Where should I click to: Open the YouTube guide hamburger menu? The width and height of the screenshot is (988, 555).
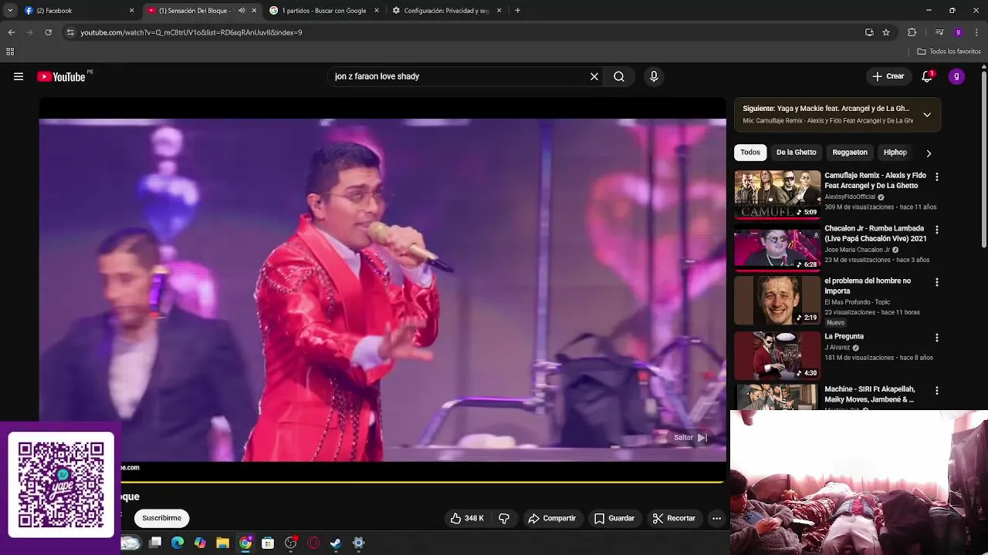click(x=19, y=76)
